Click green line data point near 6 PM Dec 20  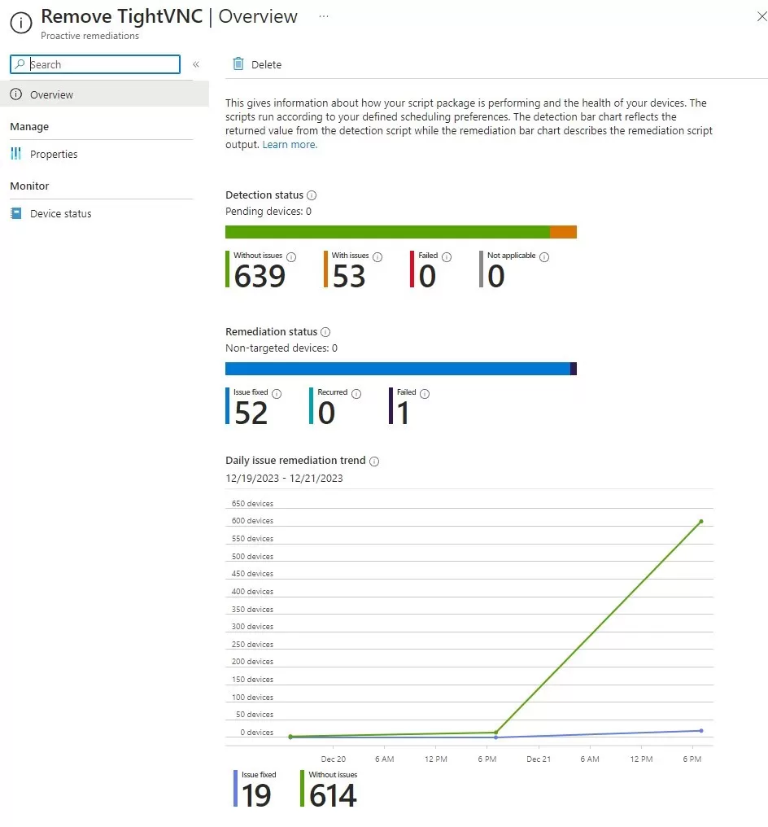pyautogui.click(x=496, y=732)
